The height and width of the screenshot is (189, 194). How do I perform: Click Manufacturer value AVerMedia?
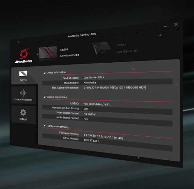pyautogui.click(x=90, y=82)
